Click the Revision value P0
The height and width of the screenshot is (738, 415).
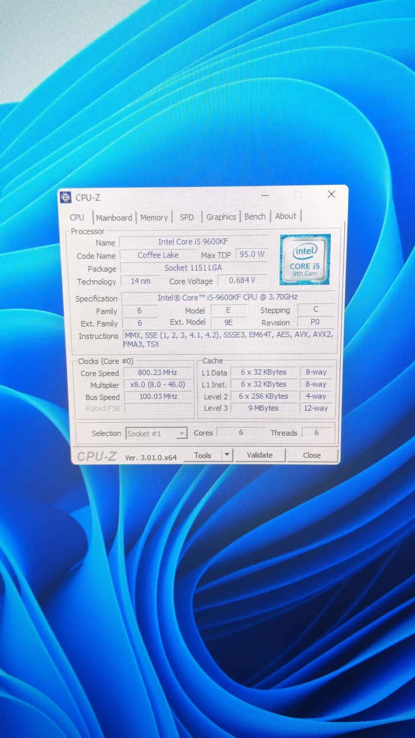(x=315, y=322)
